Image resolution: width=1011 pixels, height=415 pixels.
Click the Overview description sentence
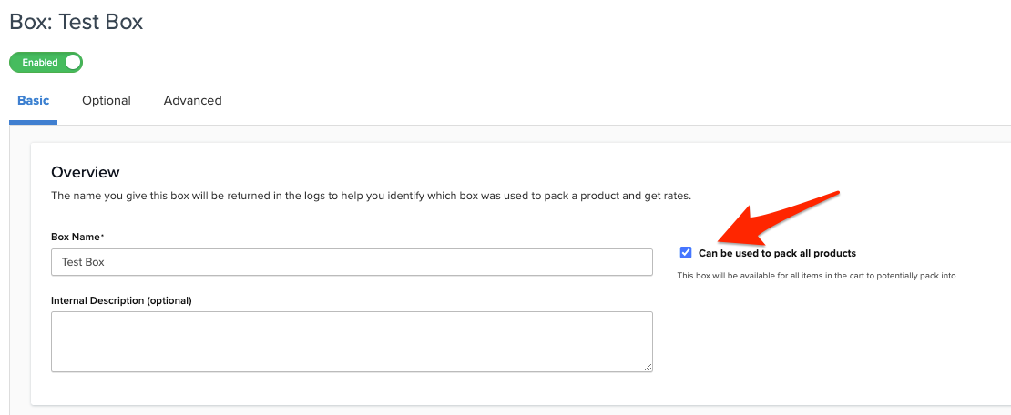371,196
